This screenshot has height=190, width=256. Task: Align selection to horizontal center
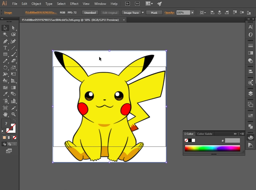pos(220,12)
